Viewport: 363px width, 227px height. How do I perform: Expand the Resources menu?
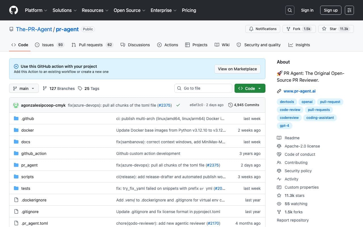pyautogui.click(x=95, y=10)
